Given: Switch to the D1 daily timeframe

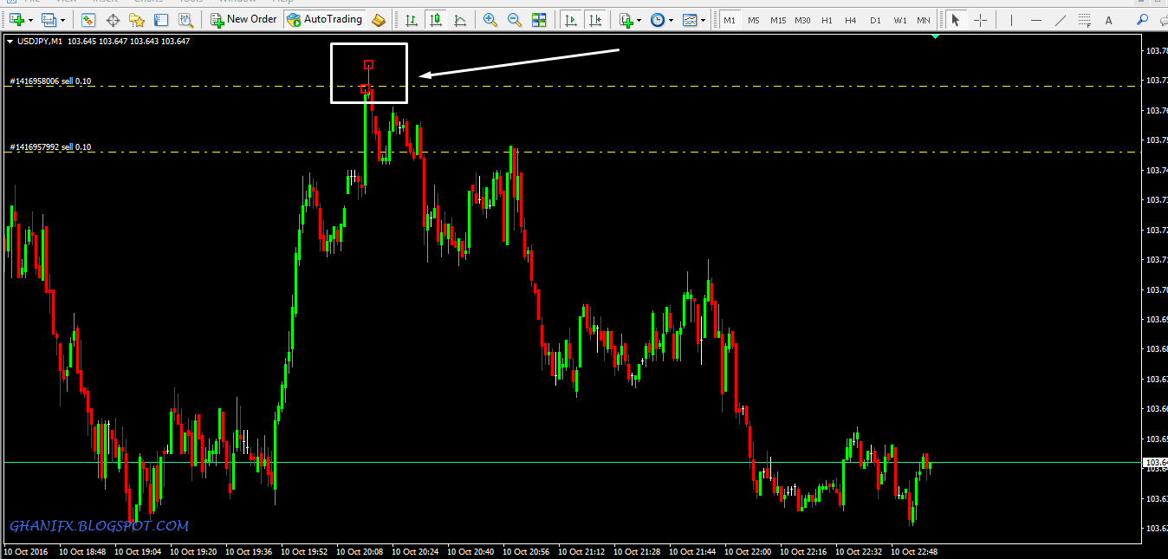Looking at the screenshot, I should coord(876,19).
